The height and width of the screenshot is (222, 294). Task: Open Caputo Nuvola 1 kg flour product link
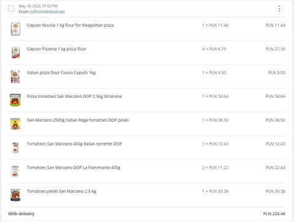point(70,25)
